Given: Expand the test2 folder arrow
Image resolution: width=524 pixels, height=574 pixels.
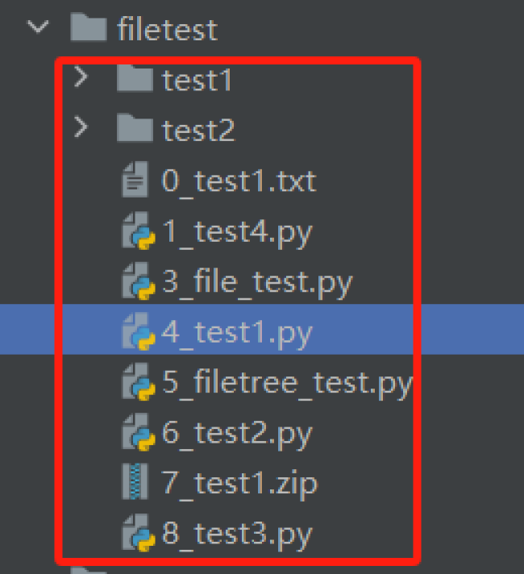Looking at the screenshot, I should pyautogui.click(x=81, y=127).
